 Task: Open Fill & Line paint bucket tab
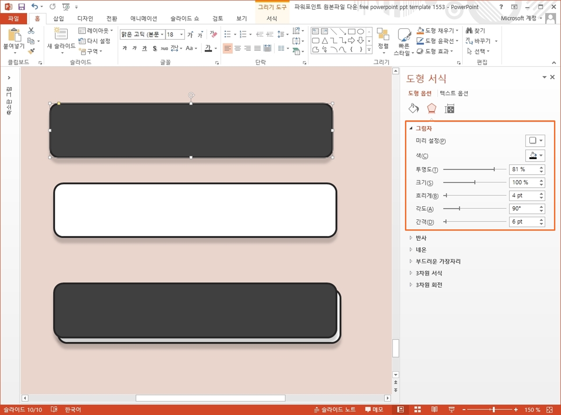click(x=414, y=109)
